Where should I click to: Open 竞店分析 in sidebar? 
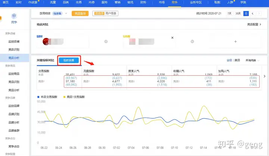14,58
